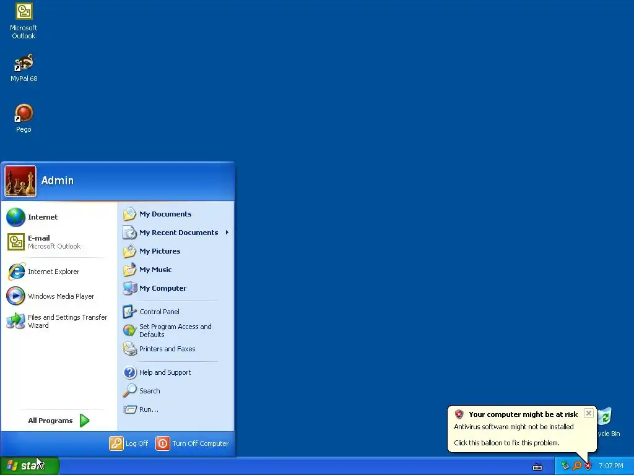Open the Pego desktop shortcut

24,118
